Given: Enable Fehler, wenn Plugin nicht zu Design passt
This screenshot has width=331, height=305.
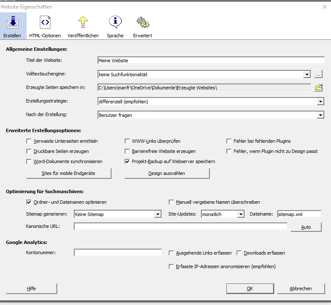Looking at the screenshot, I should 229,151.
